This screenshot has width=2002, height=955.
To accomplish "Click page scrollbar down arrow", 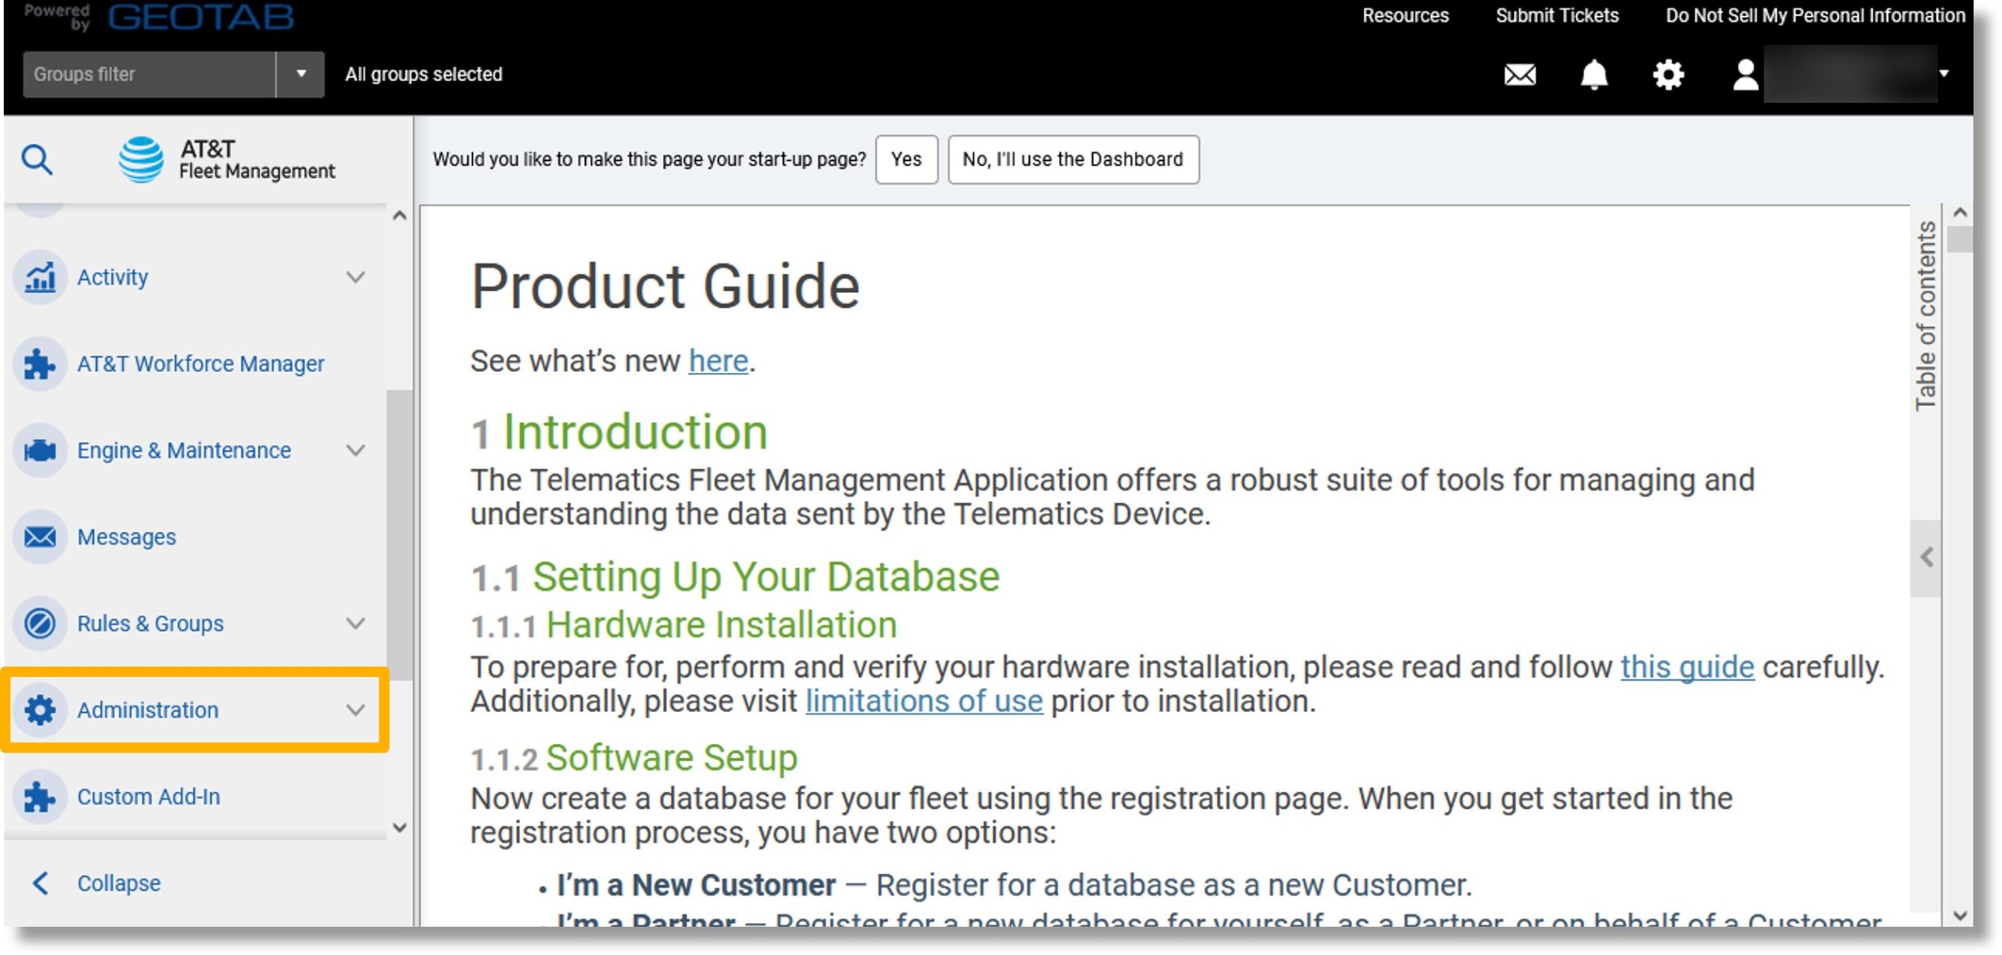I will click(1960, 916).
